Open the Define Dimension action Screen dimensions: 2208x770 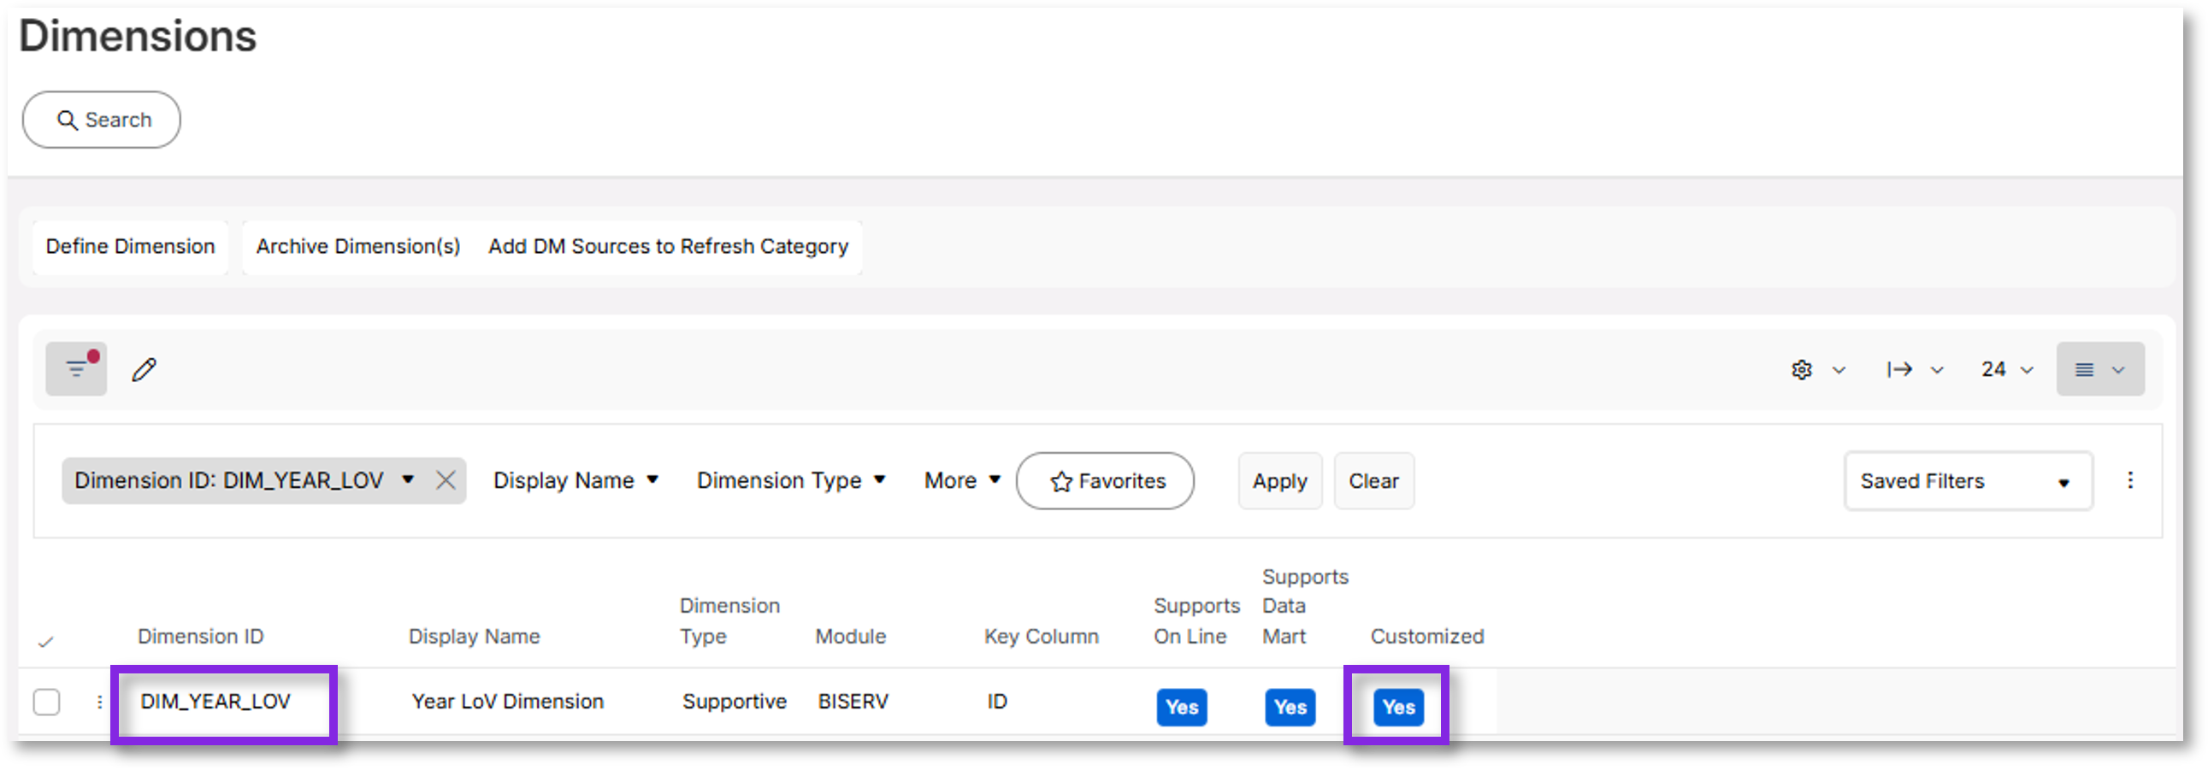tap(130, 247)
